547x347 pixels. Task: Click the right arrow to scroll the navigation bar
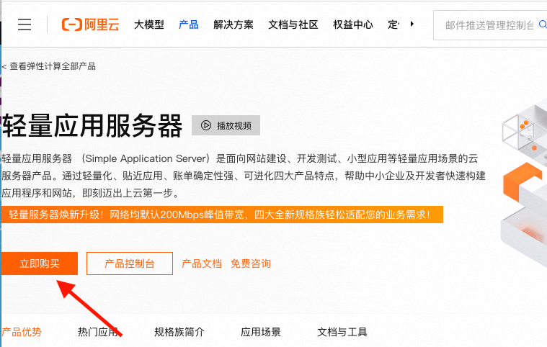tap(412, 24)
